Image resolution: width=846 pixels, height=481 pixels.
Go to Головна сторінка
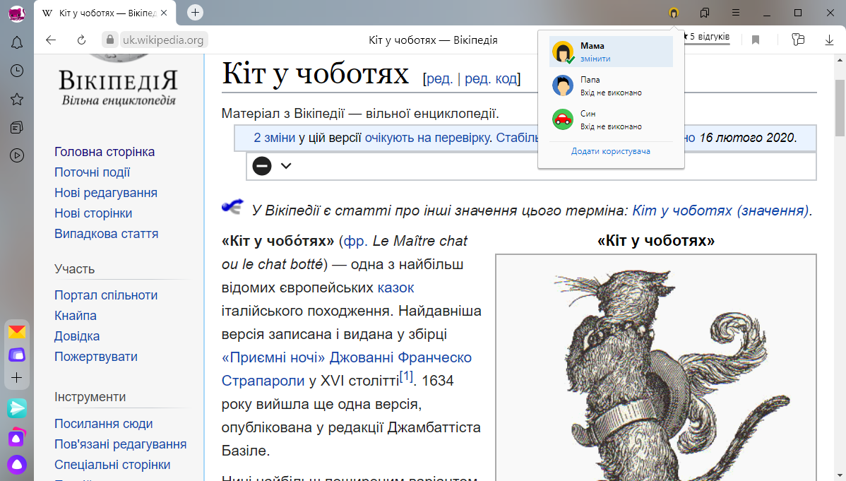point(105,152)
